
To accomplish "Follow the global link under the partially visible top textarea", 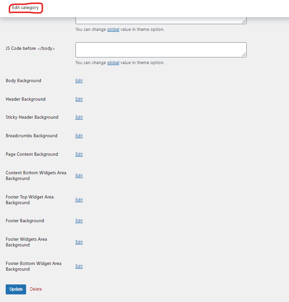I will click(x=113, y=29).
